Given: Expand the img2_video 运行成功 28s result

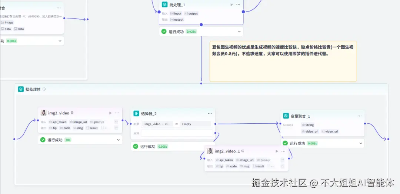Looking at the screenshot, I should pyautogui.click(x=118, y=140).
